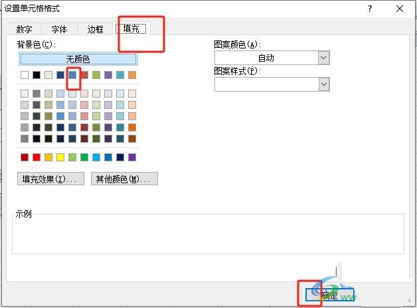Pick the purple theme-row swatch
Screen dimensions: 417x308
[108, 75]
